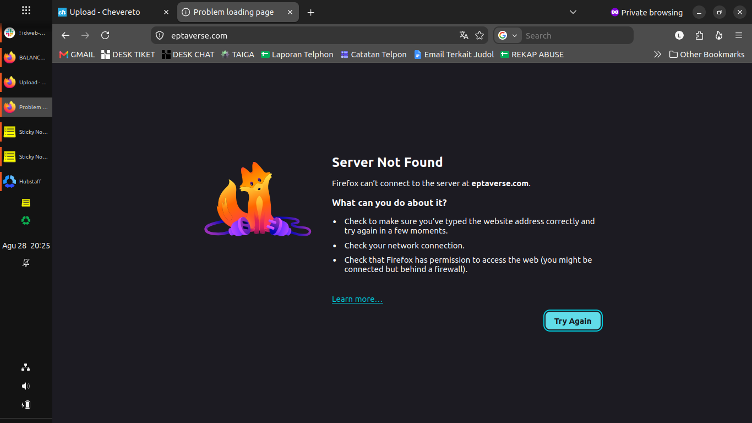This screenshot has width=752, height=423.
Task: Open the Firefox hamburger application menu
Action: (x=739, y=35)
